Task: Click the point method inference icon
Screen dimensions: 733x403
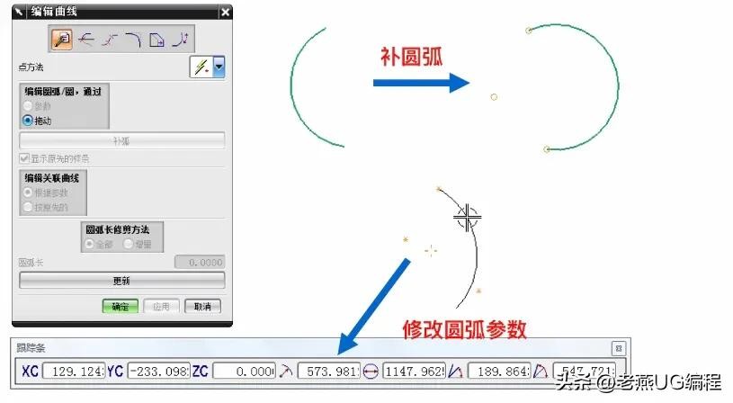Action: coord(201,67)
